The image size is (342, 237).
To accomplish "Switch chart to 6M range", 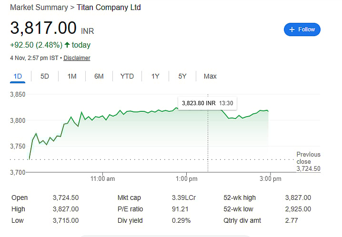I will [x=99, y=76].
